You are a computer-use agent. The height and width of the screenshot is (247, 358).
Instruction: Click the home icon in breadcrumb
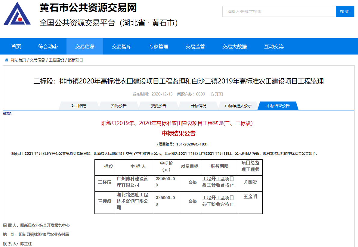click(x=7, y=60)
